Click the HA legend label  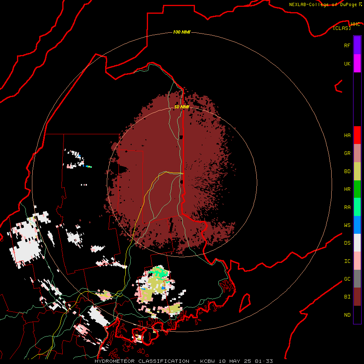[x=347, y=135]
